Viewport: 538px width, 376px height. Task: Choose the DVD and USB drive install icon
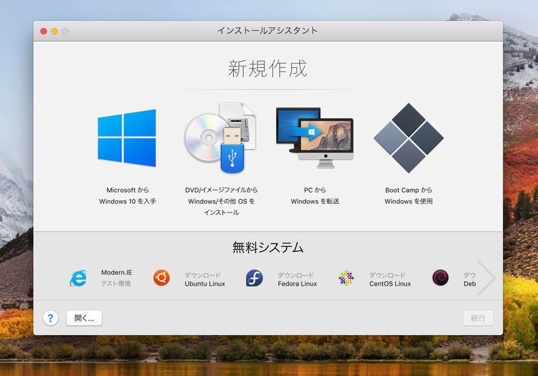coord(220,137)
